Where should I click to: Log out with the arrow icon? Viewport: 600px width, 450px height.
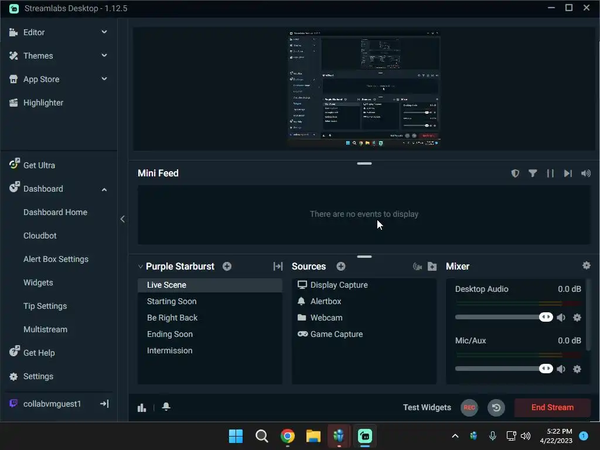click(x=104, y=404)
